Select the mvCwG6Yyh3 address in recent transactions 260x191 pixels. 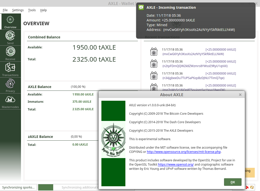193,54
